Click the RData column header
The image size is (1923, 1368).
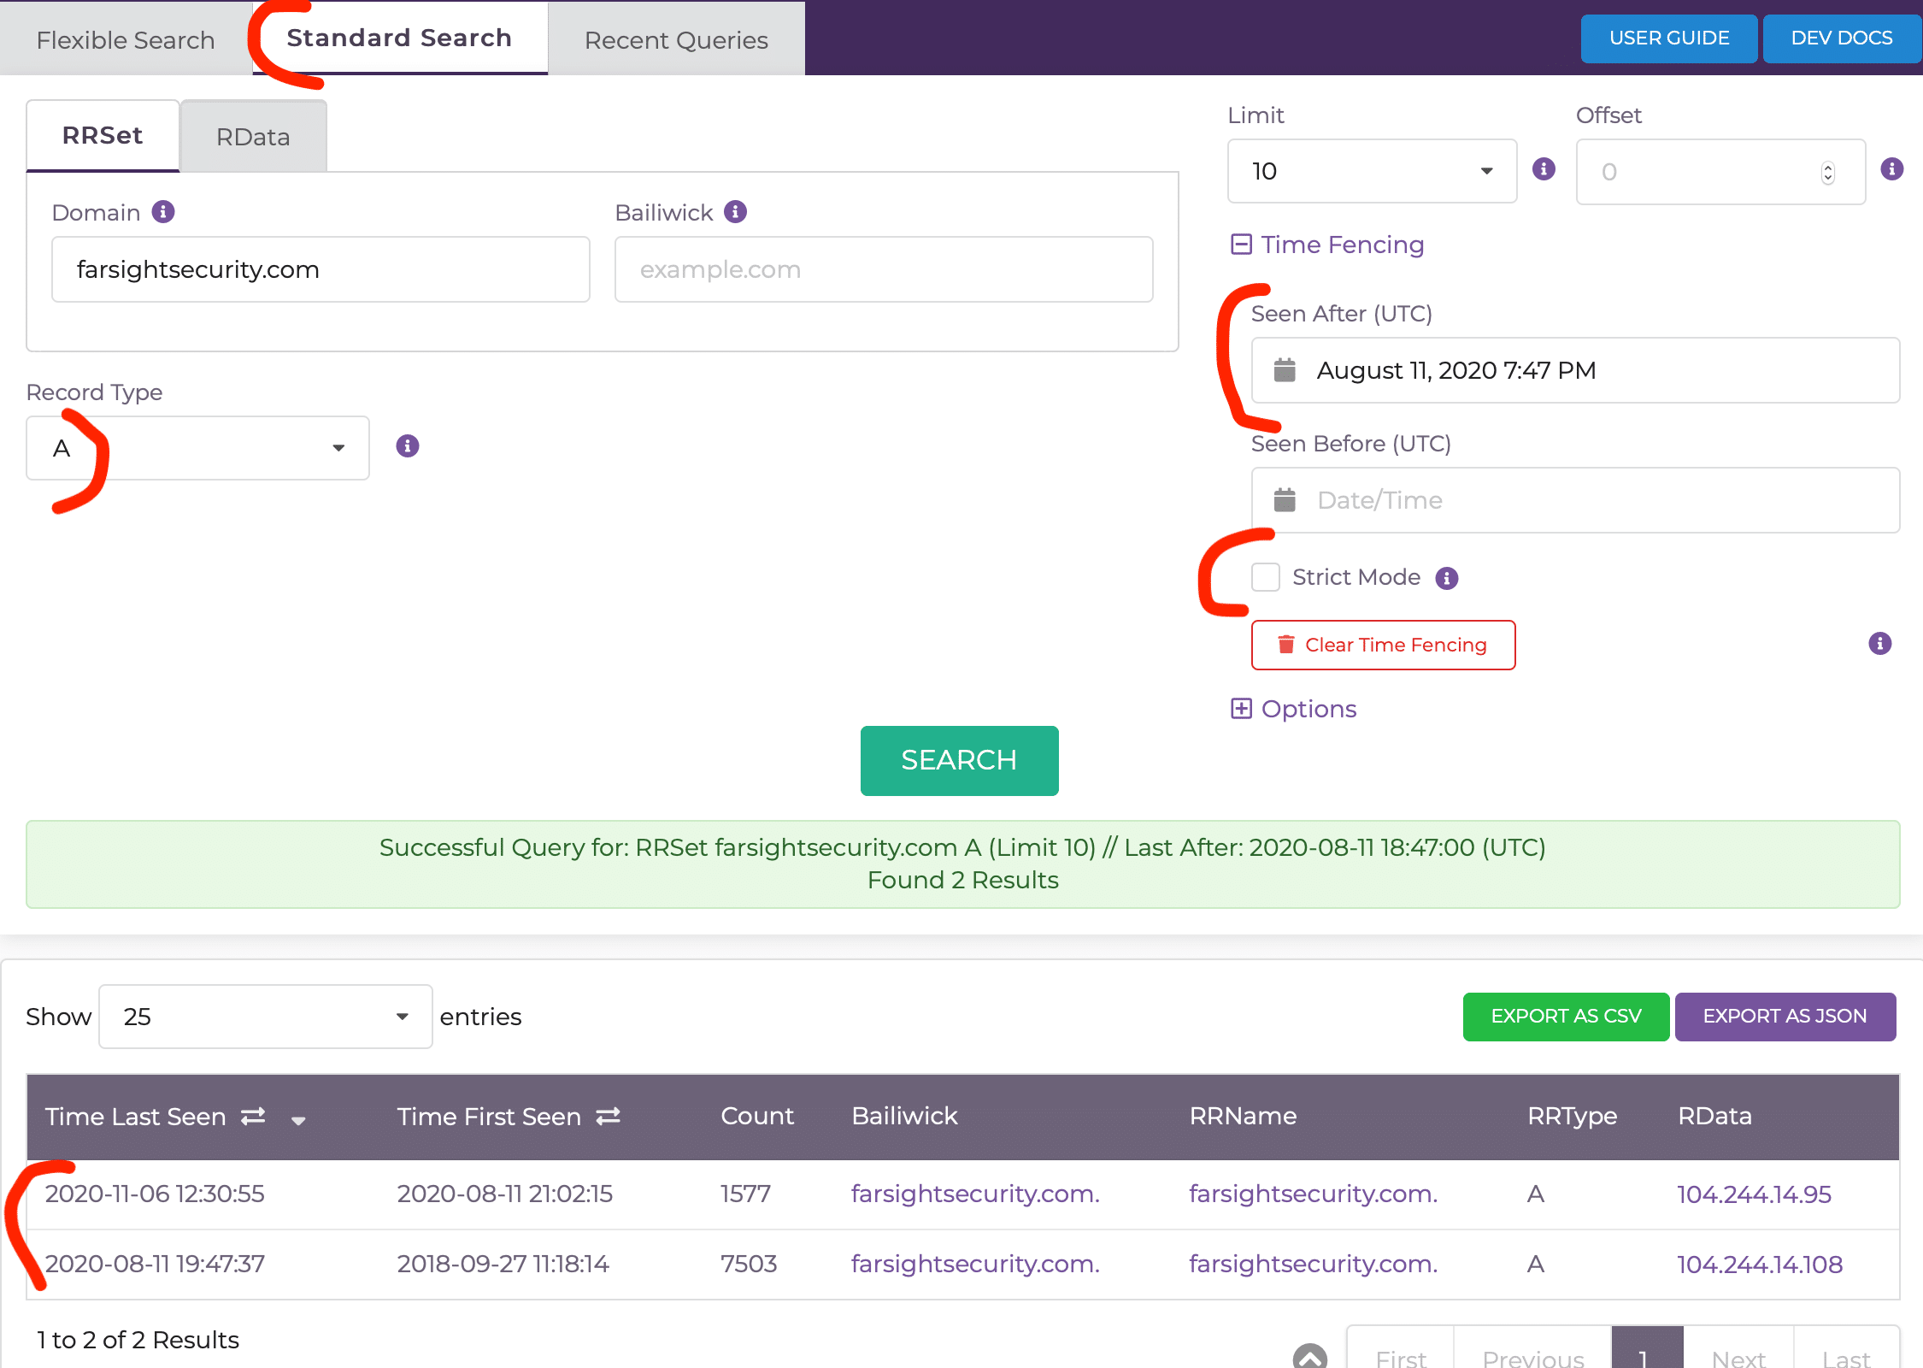[1714, 1116]
